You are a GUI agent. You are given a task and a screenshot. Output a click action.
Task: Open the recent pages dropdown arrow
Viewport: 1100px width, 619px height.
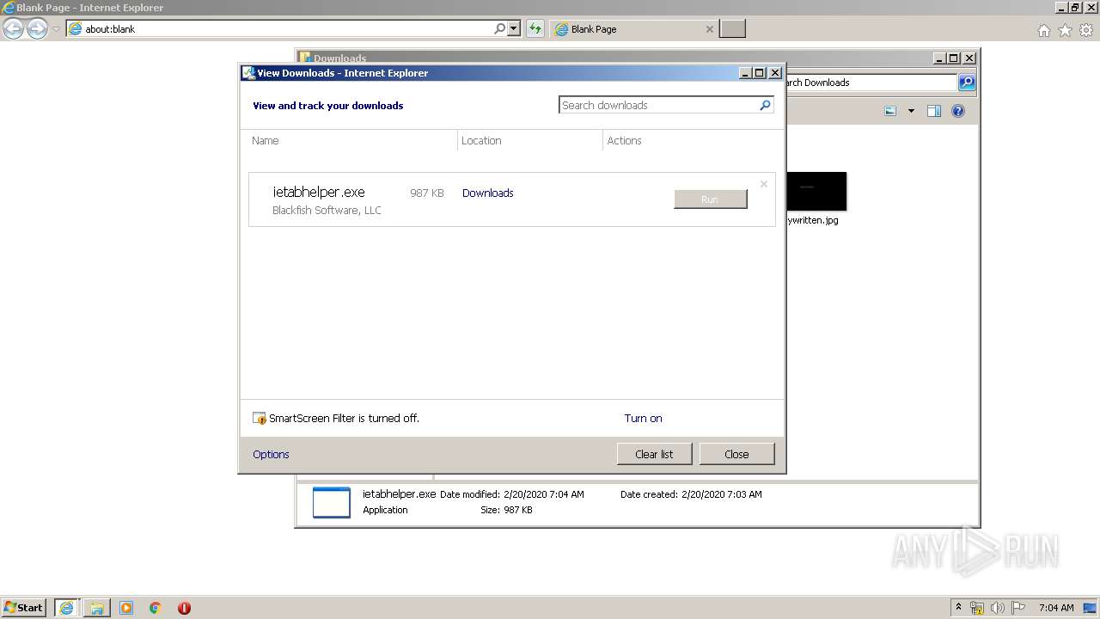pyautogui.click(x=56, y=29)
